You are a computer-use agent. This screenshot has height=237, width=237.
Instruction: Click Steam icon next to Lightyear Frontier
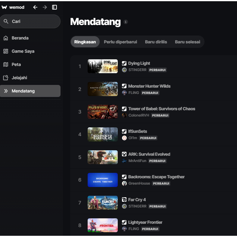tap(124, 222)
